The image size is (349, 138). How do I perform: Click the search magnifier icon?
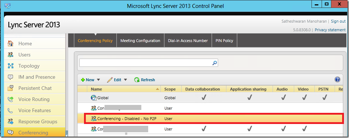tap(215, 63)
